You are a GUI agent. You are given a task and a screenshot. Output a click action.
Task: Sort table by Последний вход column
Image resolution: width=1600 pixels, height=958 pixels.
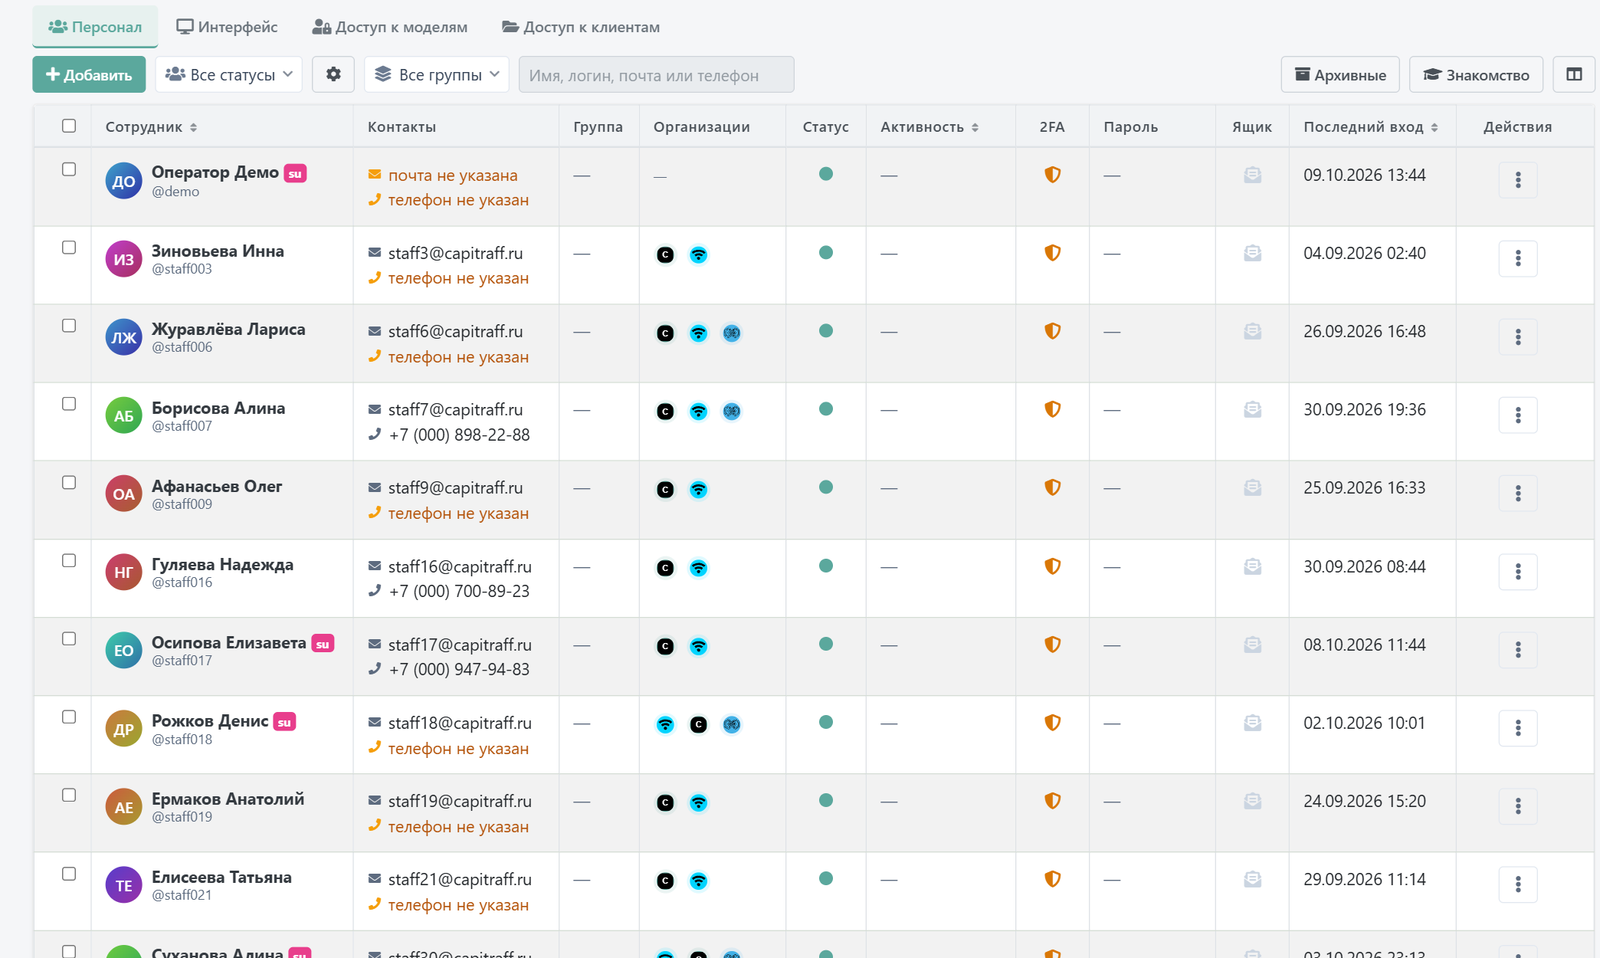1371,127
